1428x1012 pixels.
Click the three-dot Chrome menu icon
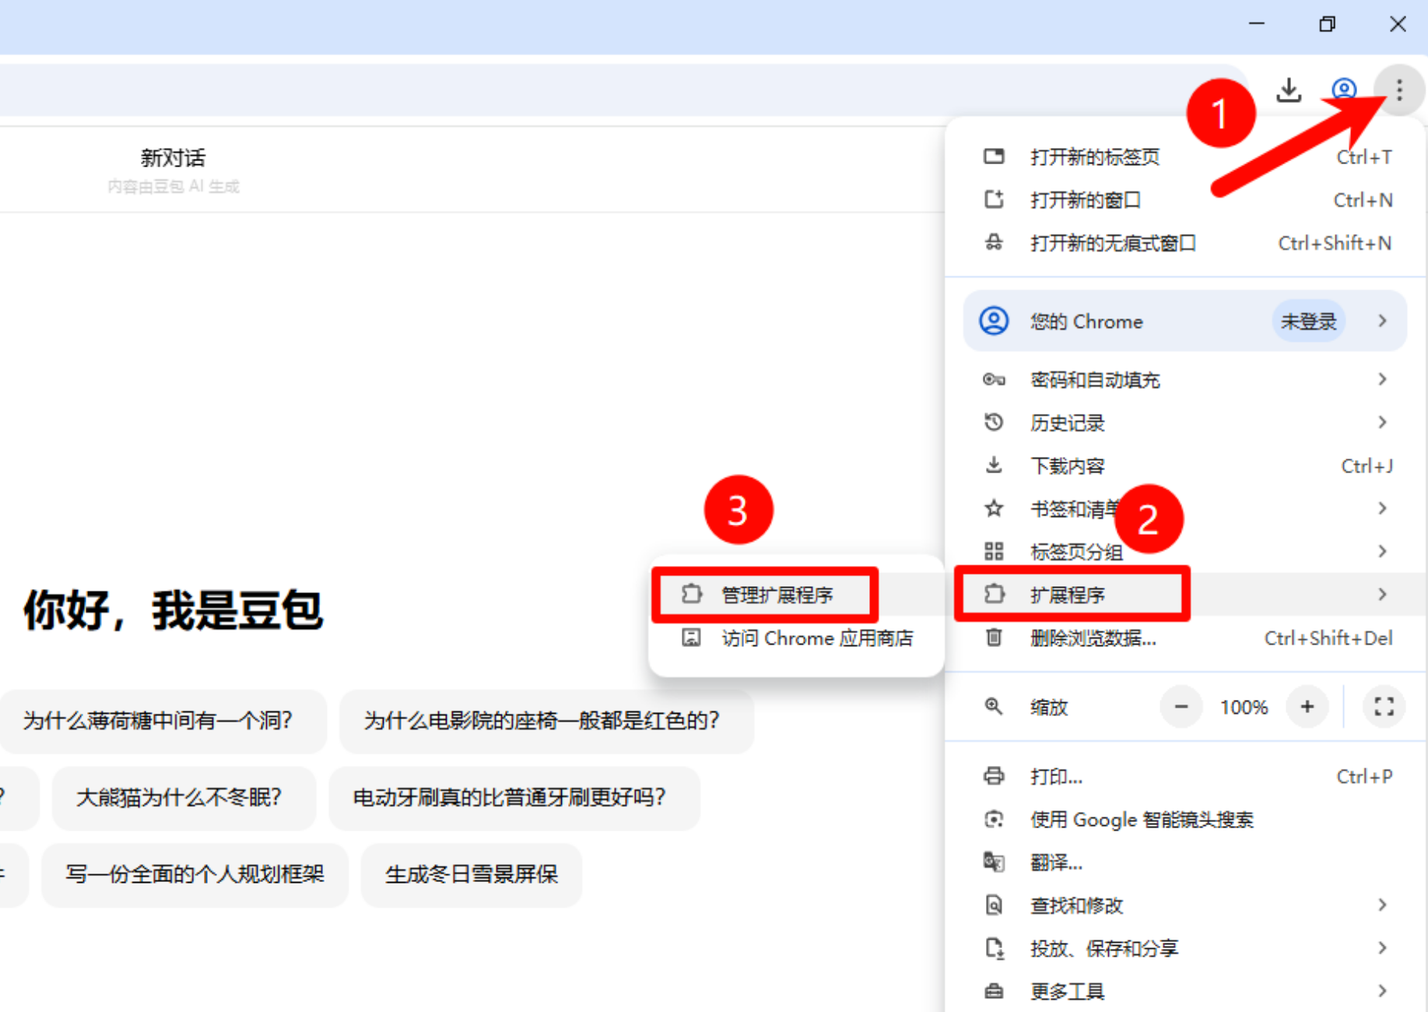(1398, 90)
